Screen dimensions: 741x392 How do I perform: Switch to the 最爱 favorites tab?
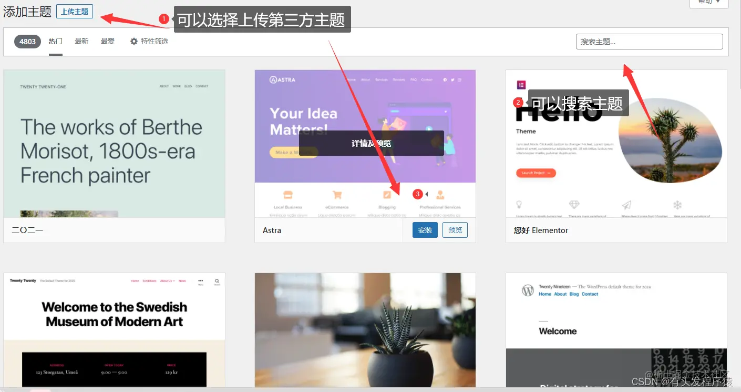click(108, 41)
